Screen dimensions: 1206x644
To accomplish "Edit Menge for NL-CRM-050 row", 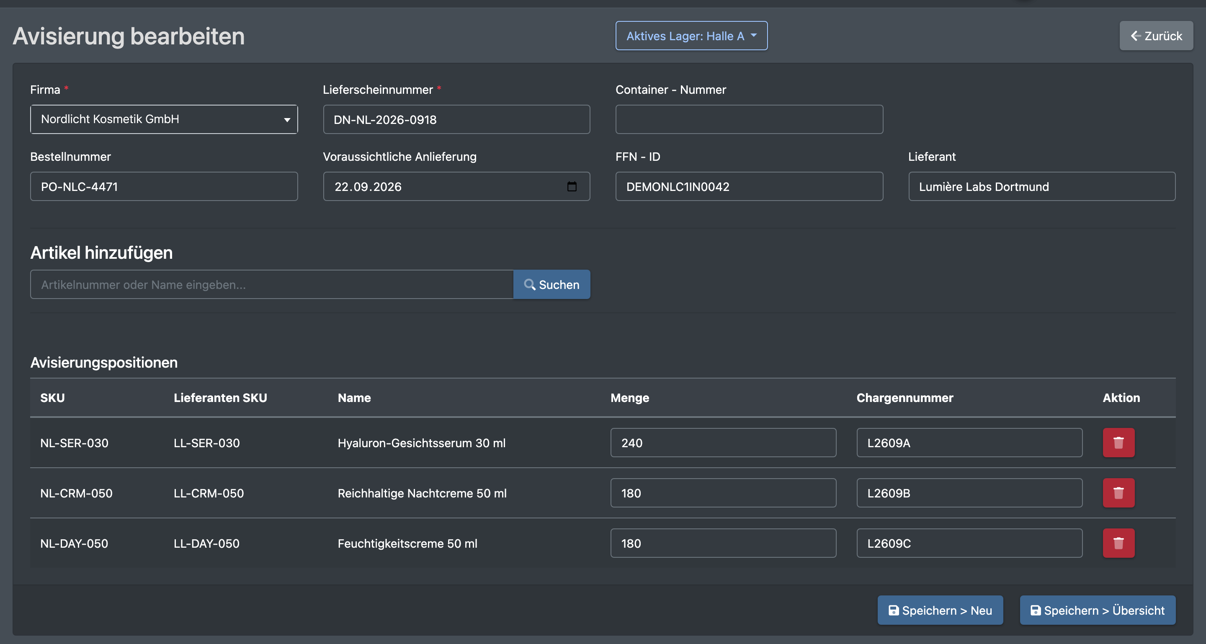I will click(723, 493).
